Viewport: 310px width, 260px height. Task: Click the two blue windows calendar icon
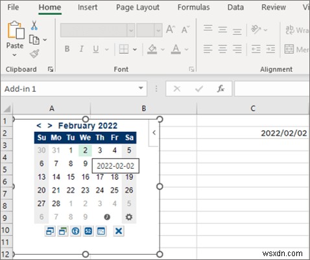coord(50,231)
